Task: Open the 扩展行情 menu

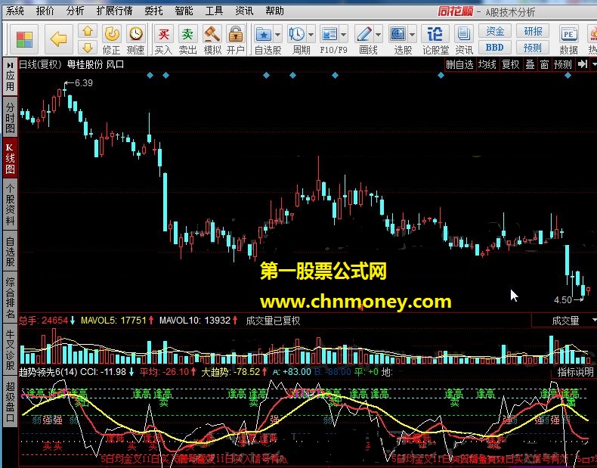Action: pos(114,11)
